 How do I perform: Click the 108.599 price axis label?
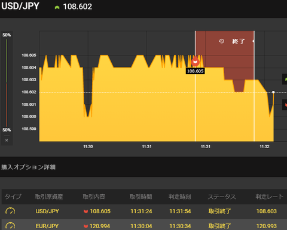[x=29, y=129]
